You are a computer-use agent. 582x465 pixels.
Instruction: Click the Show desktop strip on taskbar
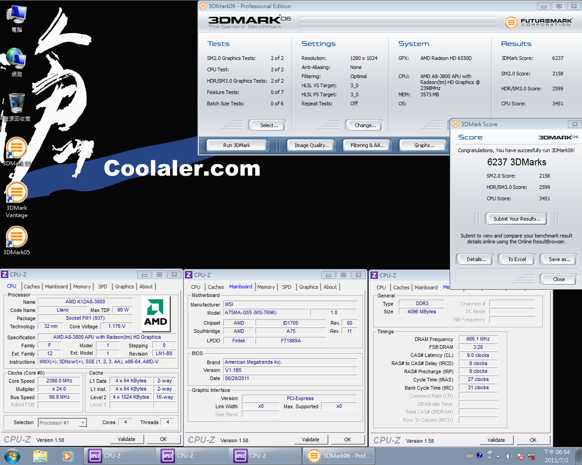[579, 456]
